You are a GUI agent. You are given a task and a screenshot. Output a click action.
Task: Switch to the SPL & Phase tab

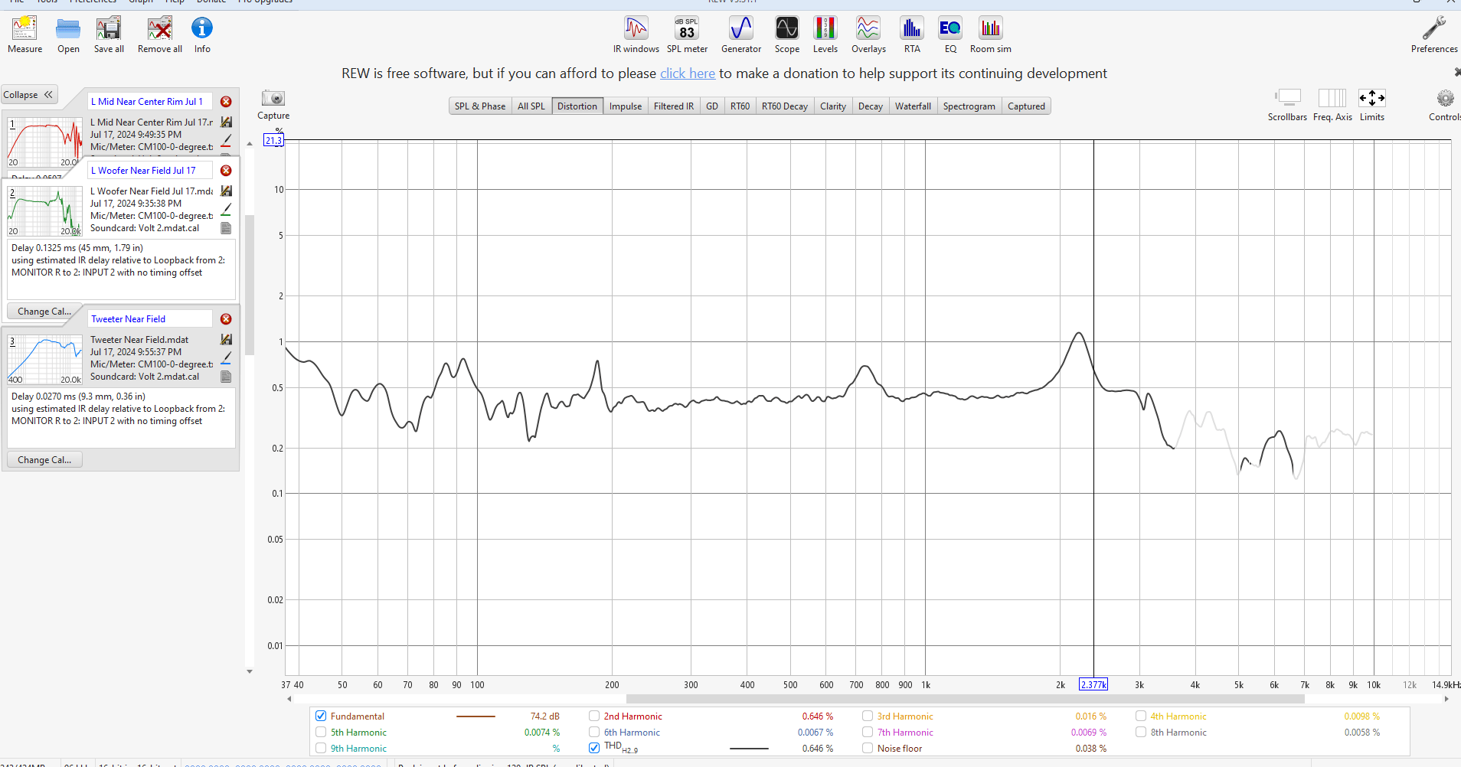[x=480, y=106]
